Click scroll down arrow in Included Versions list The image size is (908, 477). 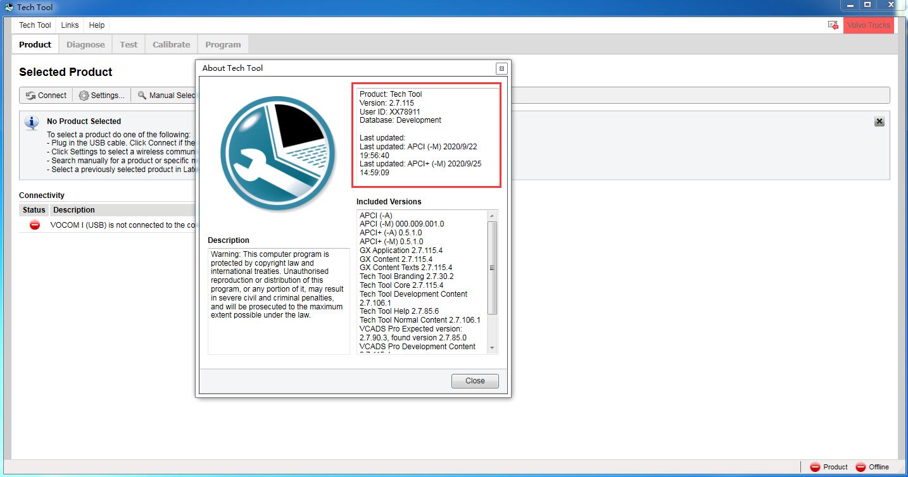click(492, 348)
